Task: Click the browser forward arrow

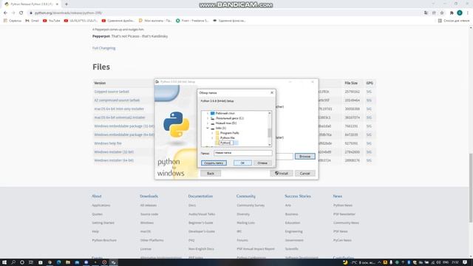Action: (13, 13)
